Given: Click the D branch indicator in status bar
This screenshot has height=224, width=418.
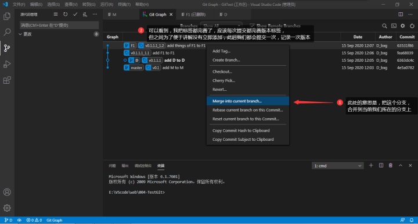Looking at the screenshot, I should (x=9, y=220).
